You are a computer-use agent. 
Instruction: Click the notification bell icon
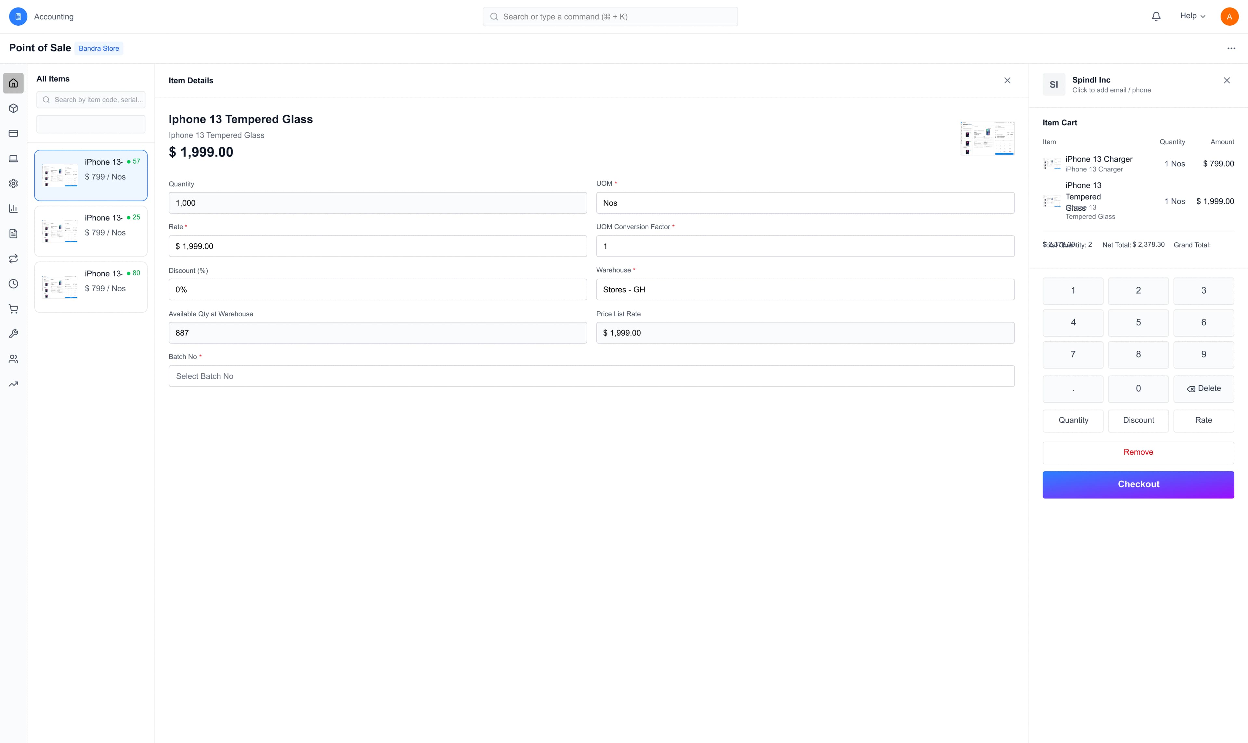coord(1156,16)
